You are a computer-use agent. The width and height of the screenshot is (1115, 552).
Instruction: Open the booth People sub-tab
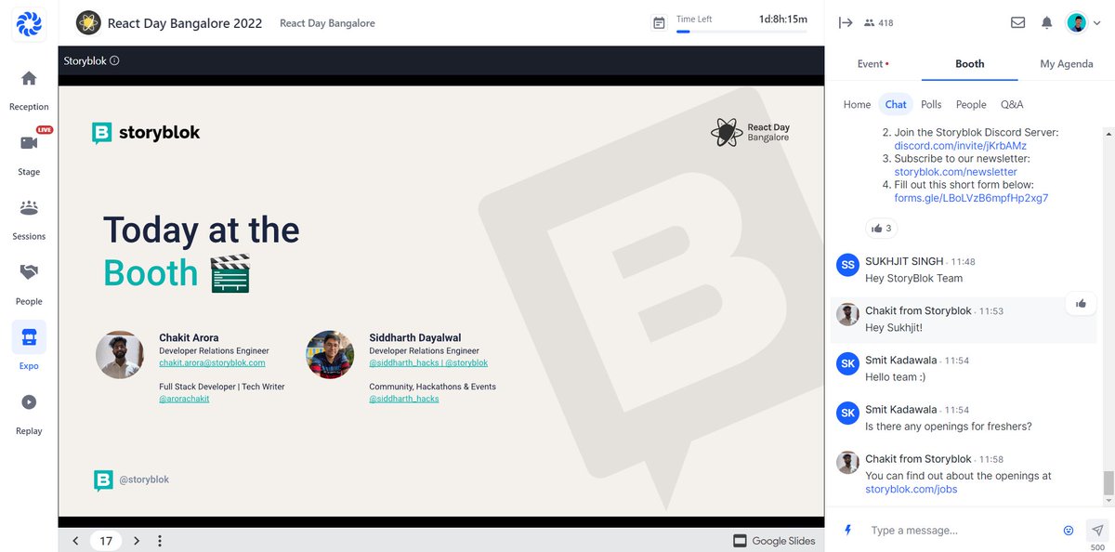[x=971, y=105]
